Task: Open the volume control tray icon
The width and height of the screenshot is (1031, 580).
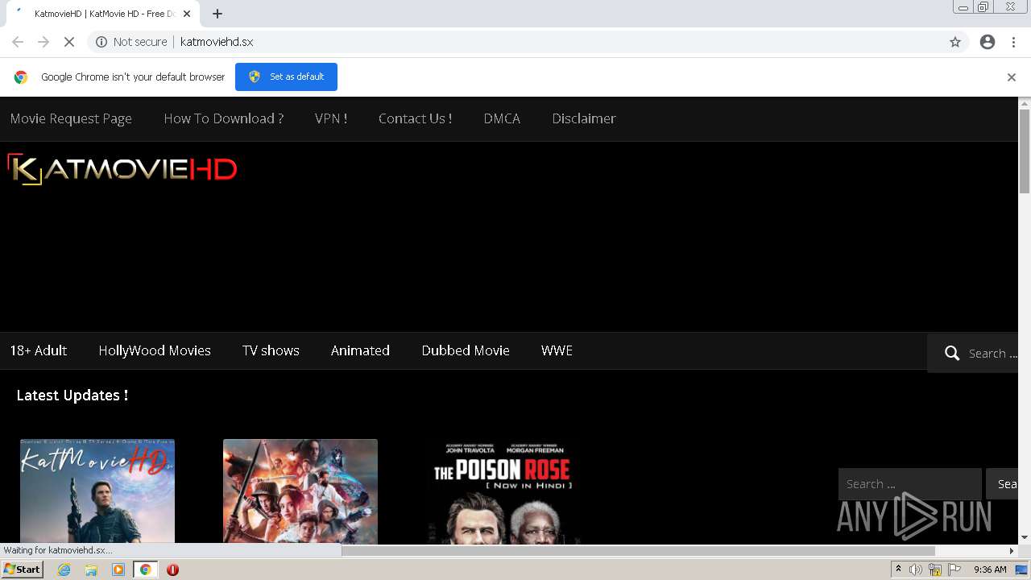Action: click(x=916, y=570)
